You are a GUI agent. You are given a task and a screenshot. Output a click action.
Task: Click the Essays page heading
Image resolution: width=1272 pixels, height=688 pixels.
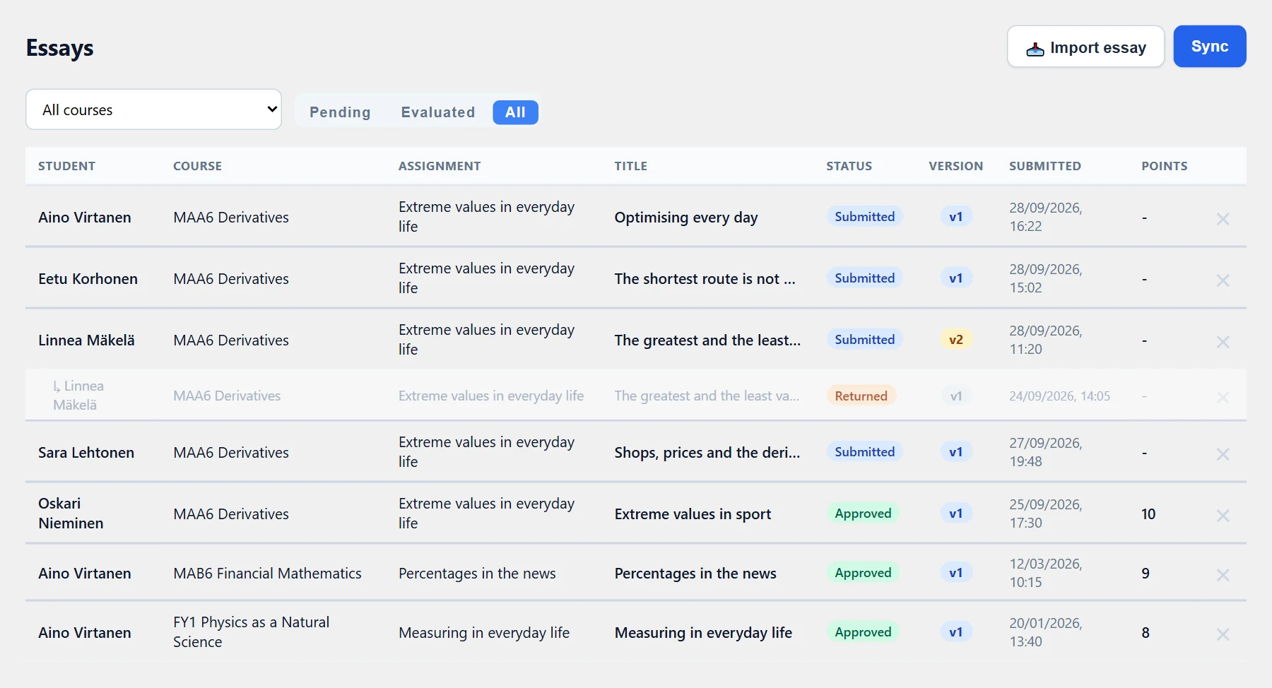(x=60, y=48)
